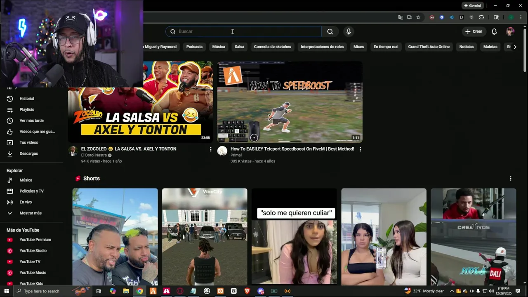The height and width of the screenshot is (297, 528).
Task: Open How to Speedboost video thumbnail
Action: point(290,102)
